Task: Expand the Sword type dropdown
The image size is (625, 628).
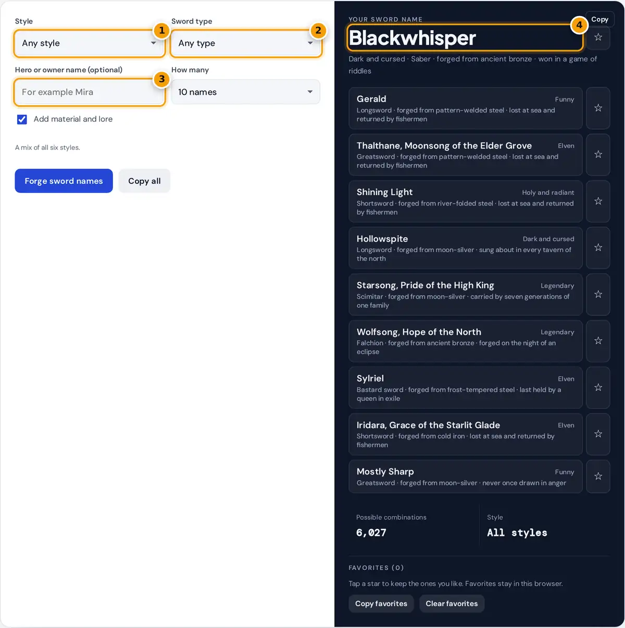Action: coord(246,43)
